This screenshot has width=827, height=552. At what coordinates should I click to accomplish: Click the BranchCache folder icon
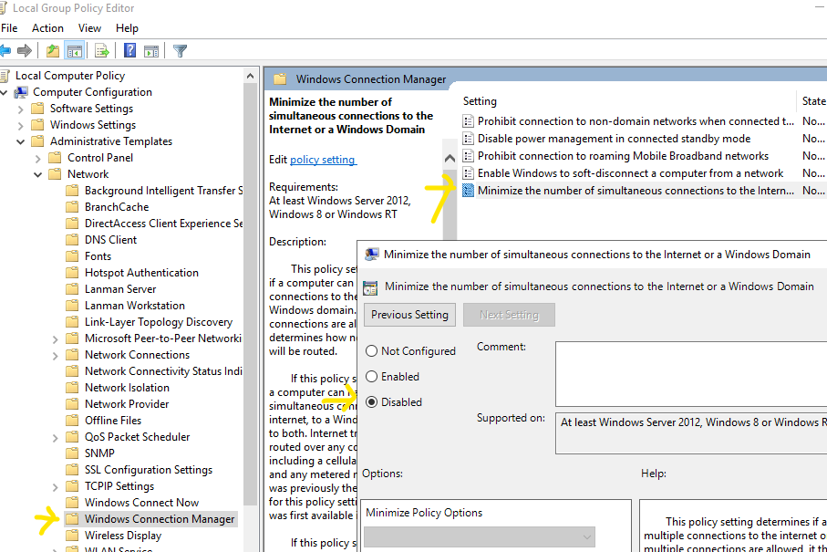pos(72,207)
